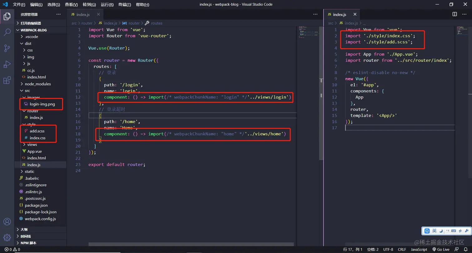Toggle Sogou input method to Chinese

click(435, 231)
